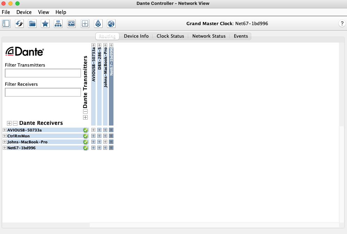Image resolution: width=347 pixels, height=234 pixels.
Task: Switch to the Events tab
Action: 241,36
